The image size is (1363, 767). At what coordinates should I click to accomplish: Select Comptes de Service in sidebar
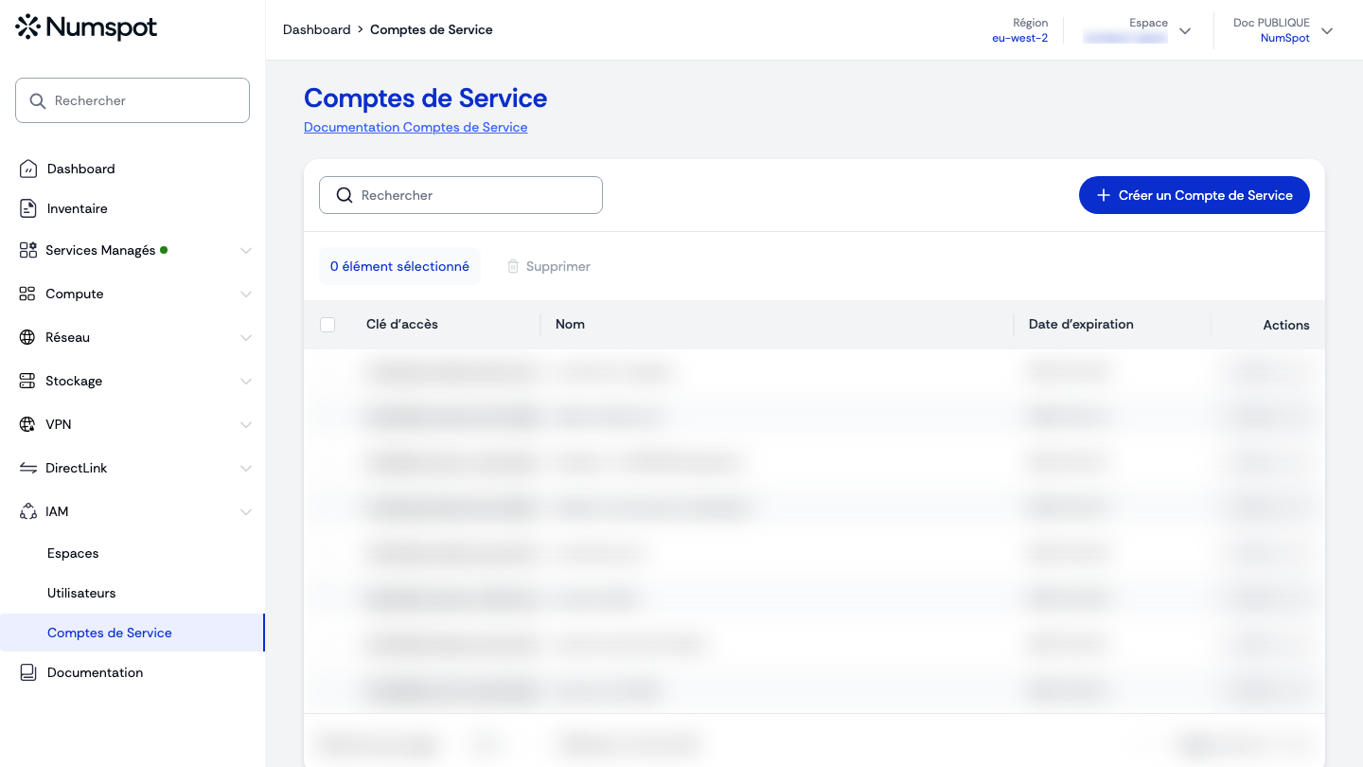pos(133,633)
